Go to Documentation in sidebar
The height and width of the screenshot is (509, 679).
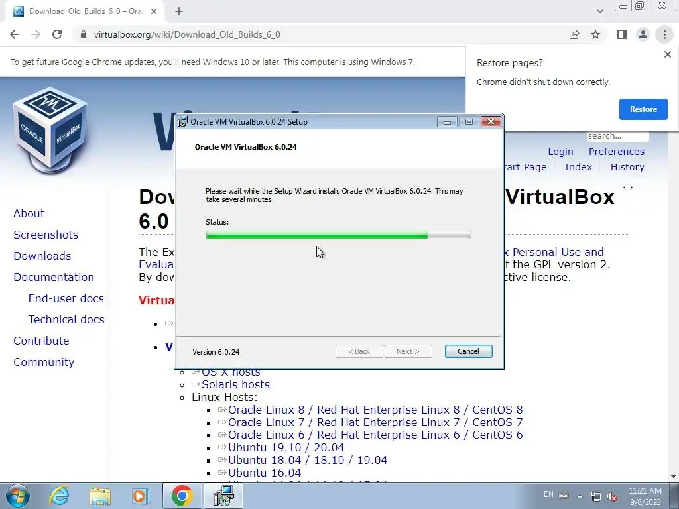click(x=54, y=277)
